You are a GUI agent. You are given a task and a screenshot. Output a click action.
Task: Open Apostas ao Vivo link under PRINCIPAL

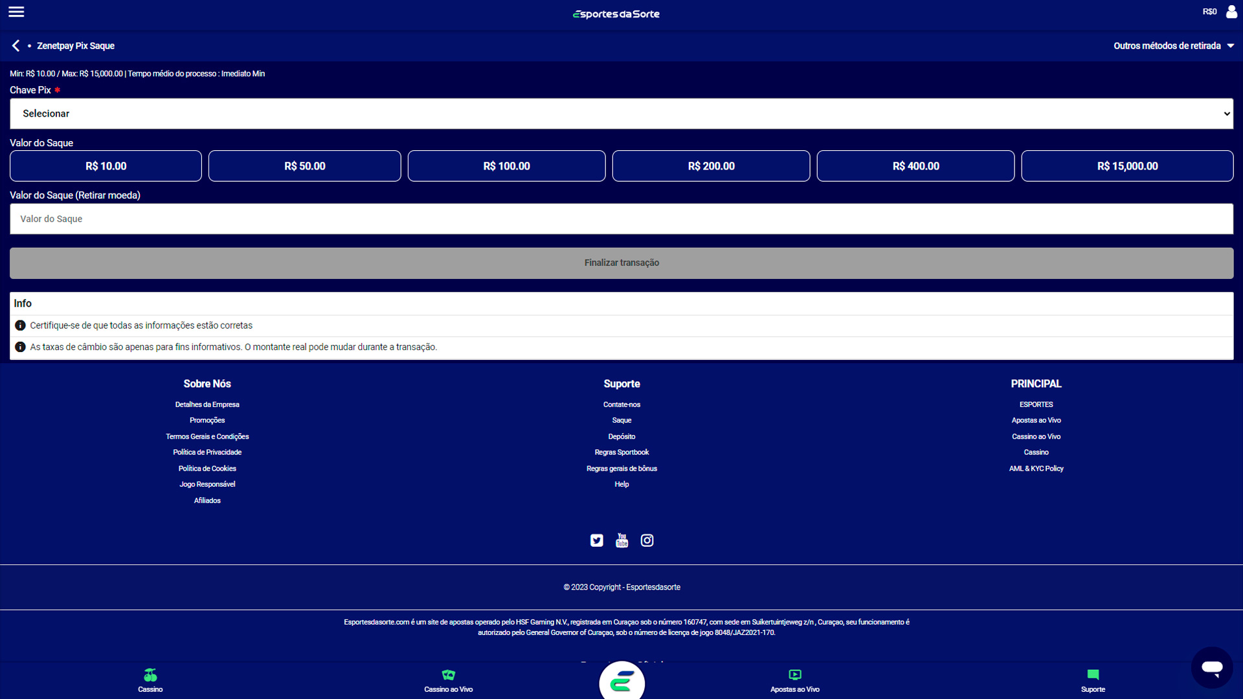coord(1036,421)
